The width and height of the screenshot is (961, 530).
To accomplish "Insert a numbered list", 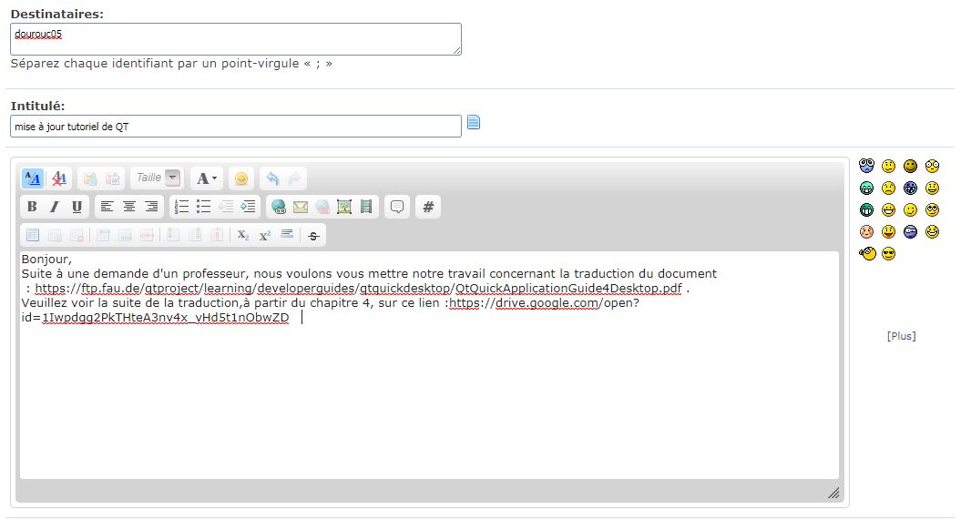I will (182, 207).
